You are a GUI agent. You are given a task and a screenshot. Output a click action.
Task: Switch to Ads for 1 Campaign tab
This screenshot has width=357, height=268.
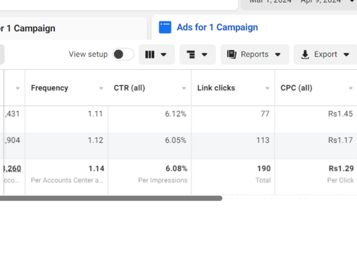[x=217, y=27]
